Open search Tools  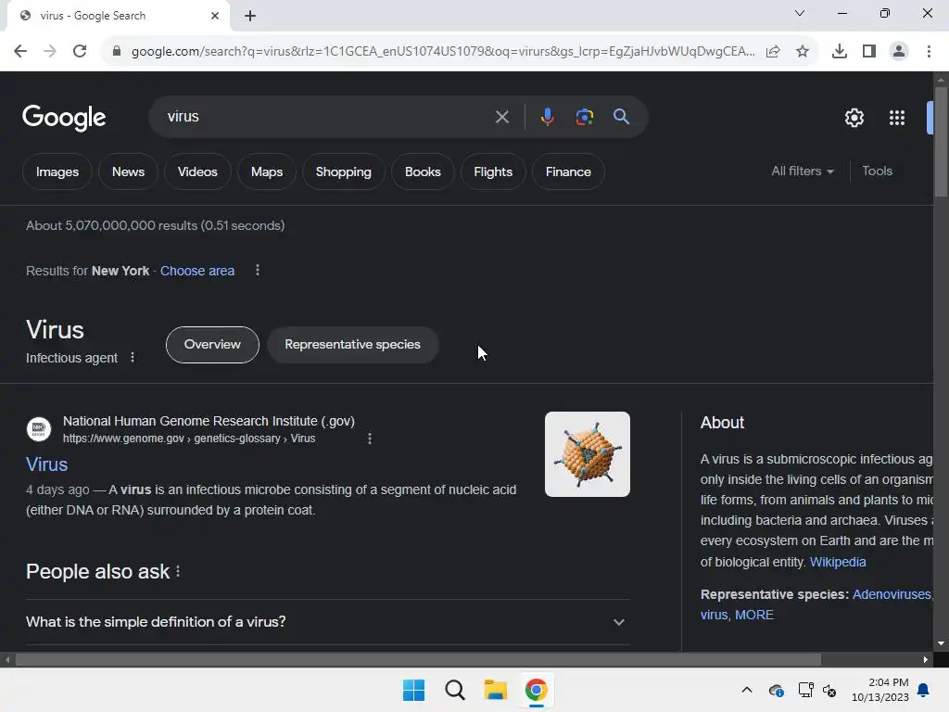tap(877, 172)
